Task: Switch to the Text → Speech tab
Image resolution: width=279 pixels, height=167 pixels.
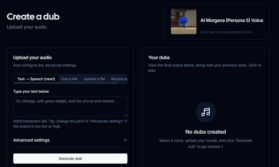Action: 36,79
